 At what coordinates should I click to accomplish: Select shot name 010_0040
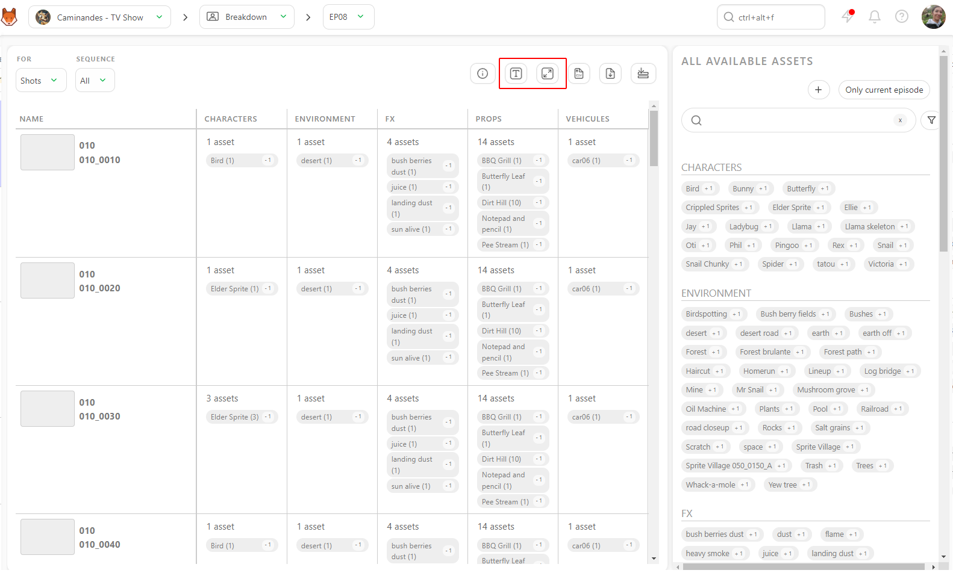[x=99, y=545]
